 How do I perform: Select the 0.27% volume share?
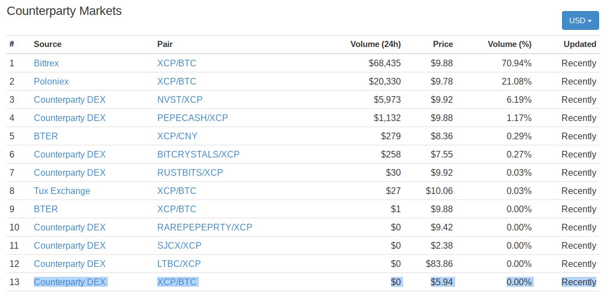pos(519,154)
